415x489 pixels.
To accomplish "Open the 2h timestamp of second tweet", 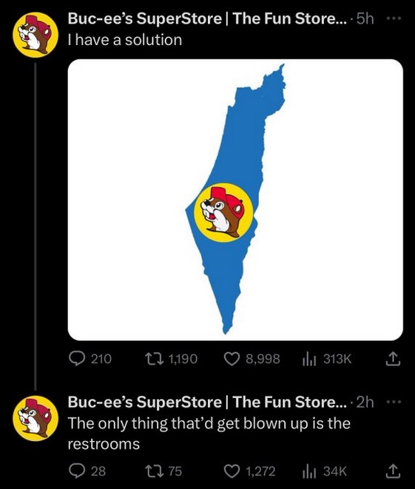I will pyautogui.click(x=365, y=402).
